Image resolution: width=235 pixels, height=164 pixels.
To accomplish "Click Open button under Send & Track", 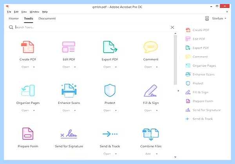I will tap(107, 154).
